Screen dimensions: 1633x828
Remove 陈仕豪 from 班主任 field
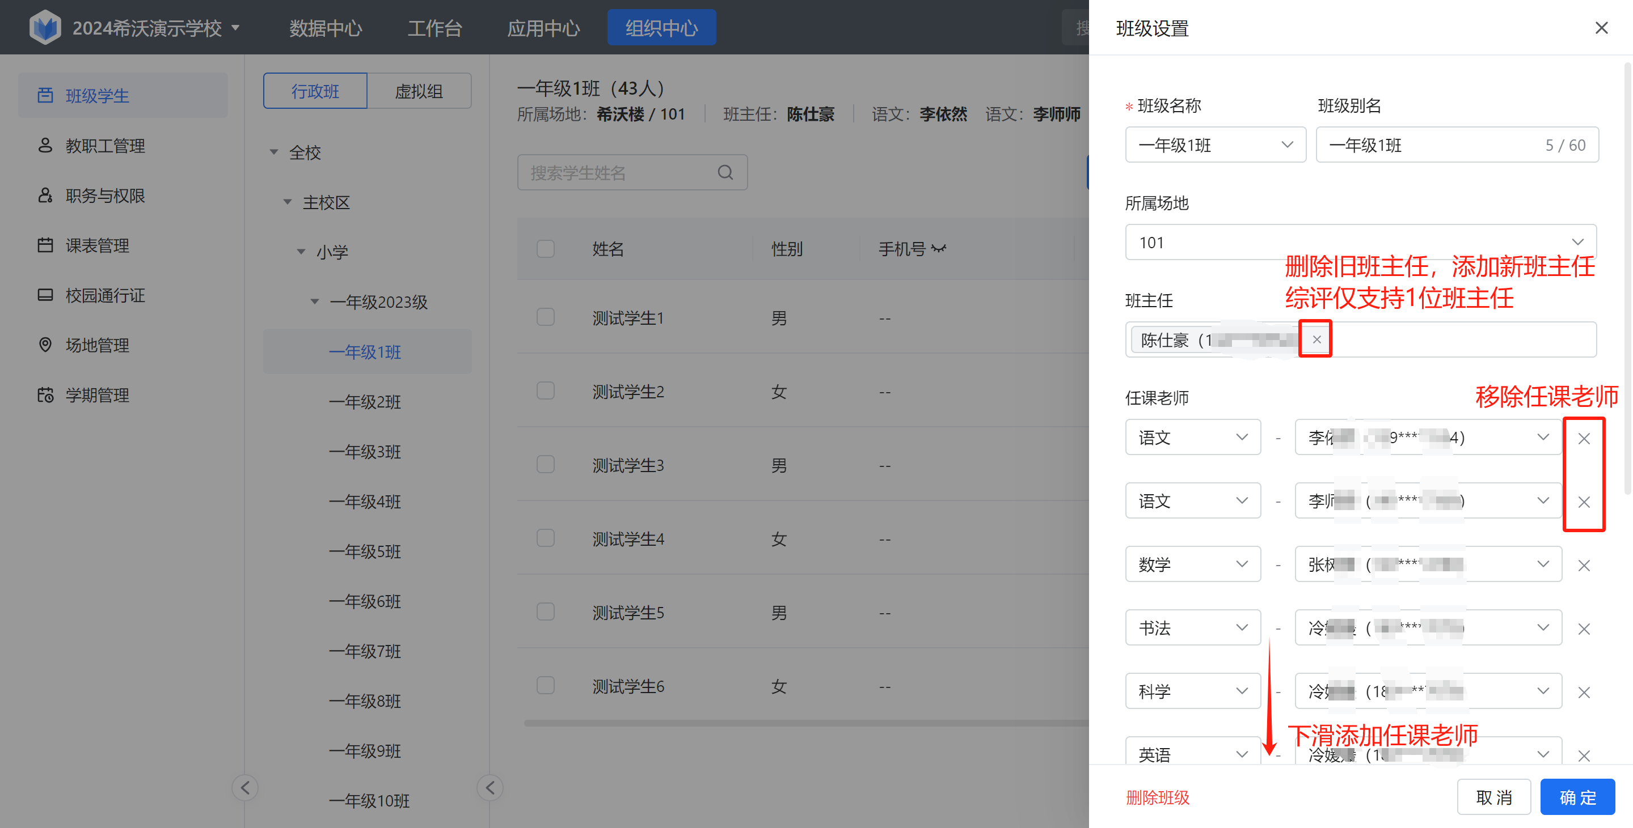(x=1316, y=339)
